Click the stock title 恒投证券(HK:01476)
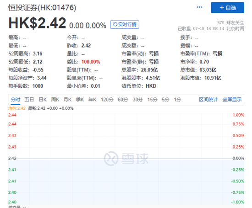This screenshot has height=208, width=252. (x=42, y=8)
